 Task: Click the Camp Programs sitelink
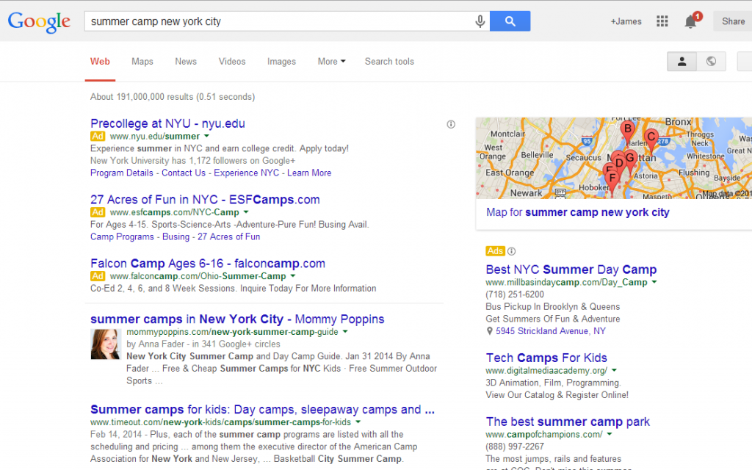click(x=122, y=236)
